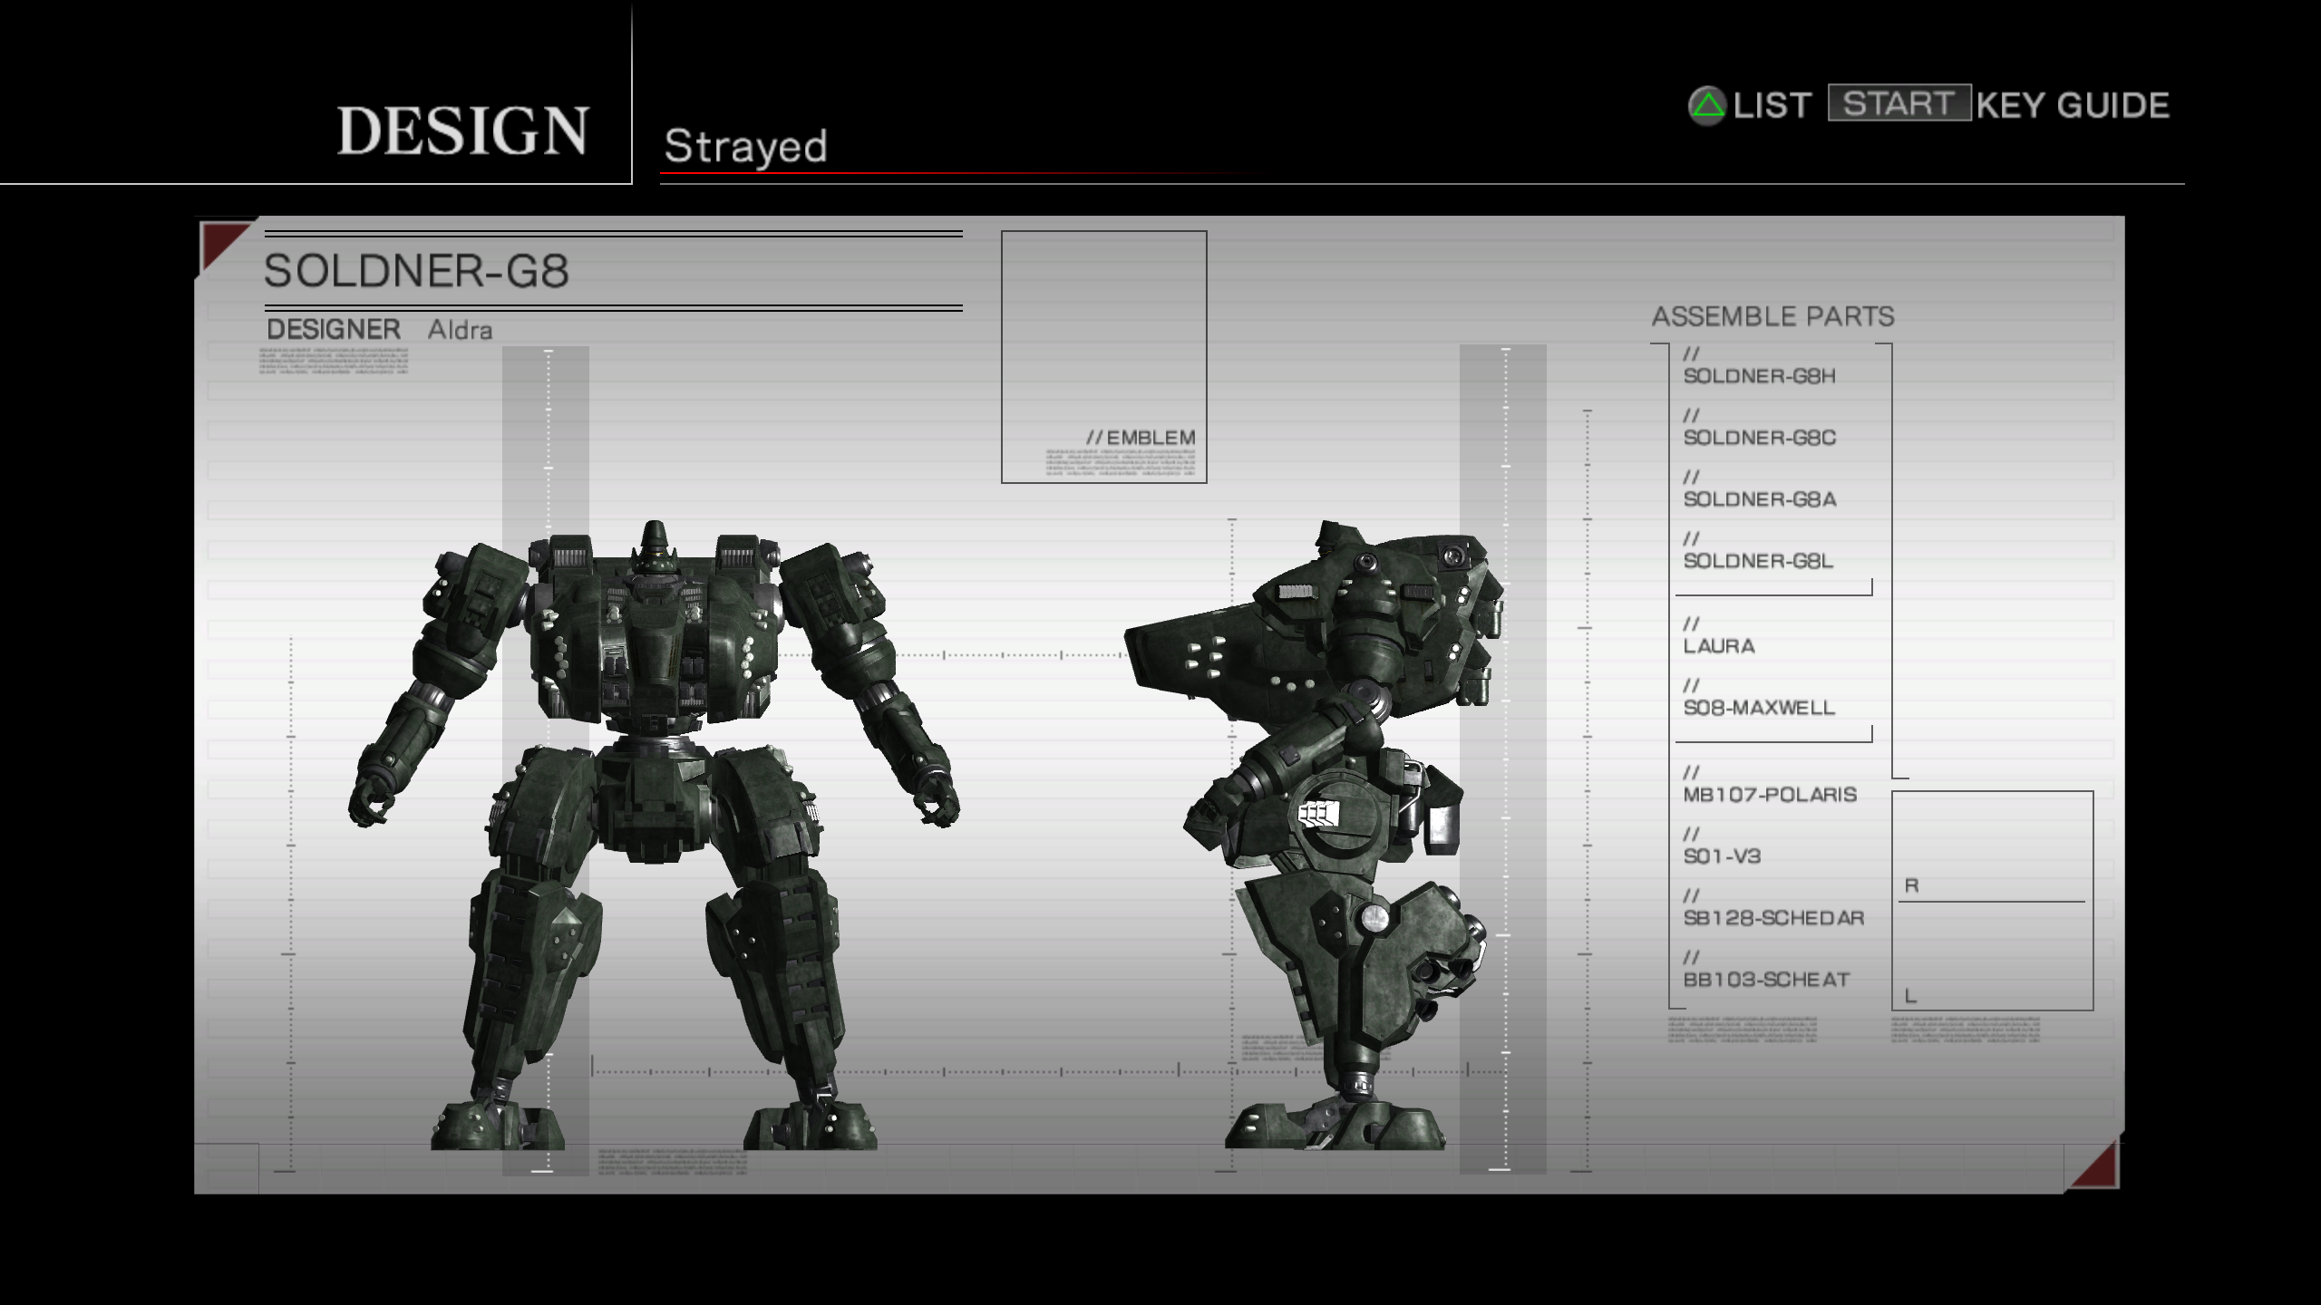Select the S01-V3 part entry

click(1722, 856)
